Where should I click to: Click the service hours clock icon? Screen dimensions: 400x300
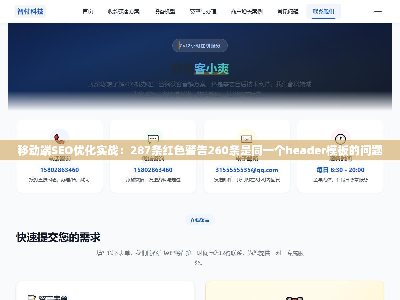tap(340, 139)
